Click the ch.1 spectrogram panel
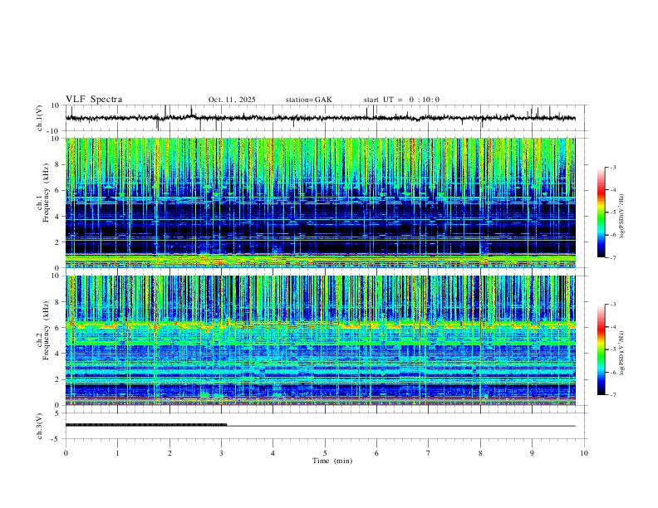Screen dimensions: 658x508 click(320, 203)
